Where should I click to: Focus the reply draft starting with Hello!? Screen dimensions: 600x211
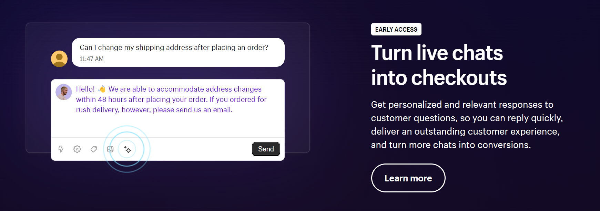tap(171, 99)
